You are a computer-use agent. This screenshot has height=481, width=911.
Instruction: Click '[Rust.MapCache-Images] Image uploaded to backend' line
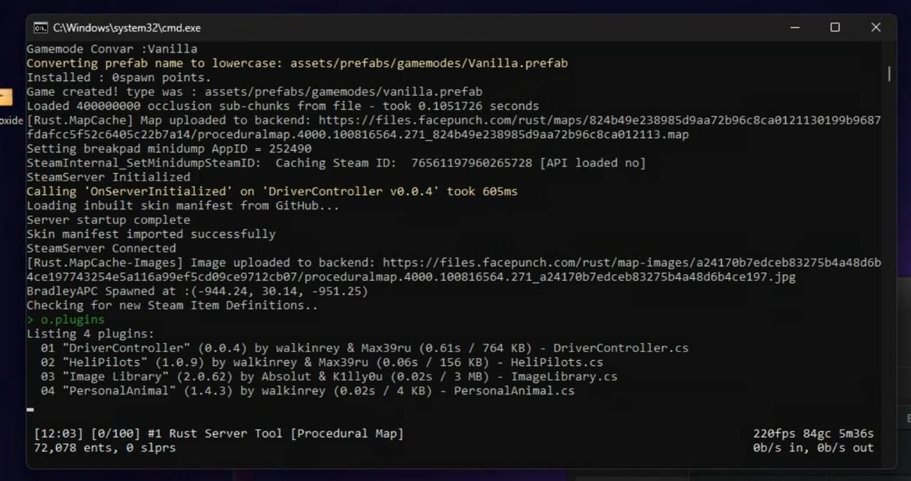pos(453,263)
